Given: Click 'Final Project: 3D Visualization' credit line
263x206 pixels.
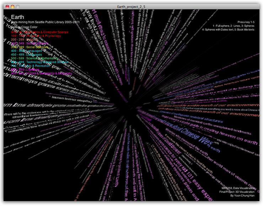Looking at the screenshot, I should pyautogui.click(x=237, y=192).
